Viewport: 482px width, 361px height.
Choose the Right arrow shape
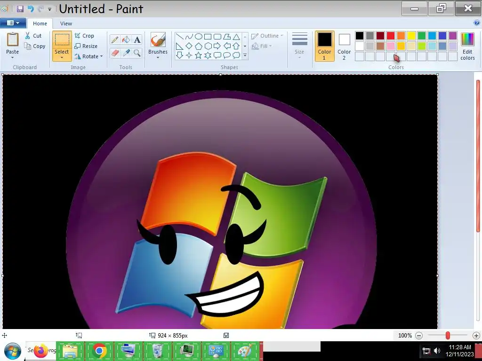[x=217, y=46]
